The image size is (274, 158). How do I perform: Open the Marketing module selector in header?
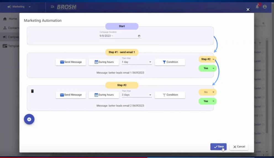19,7
